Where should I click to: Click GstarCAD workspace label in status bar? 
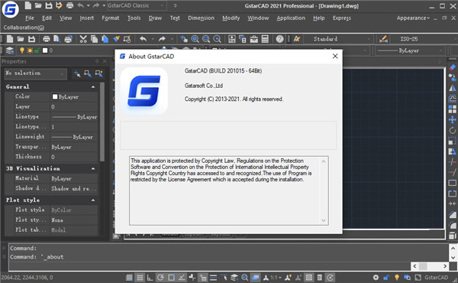pyautogui.click(x=436, y=278)
